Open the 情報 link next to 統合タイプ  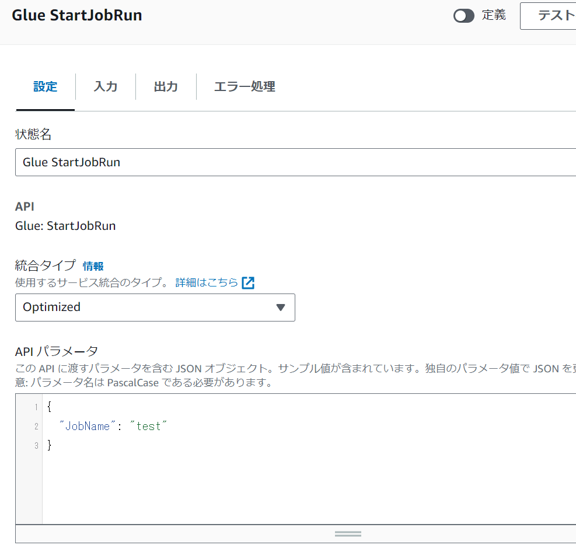(93, 266)
